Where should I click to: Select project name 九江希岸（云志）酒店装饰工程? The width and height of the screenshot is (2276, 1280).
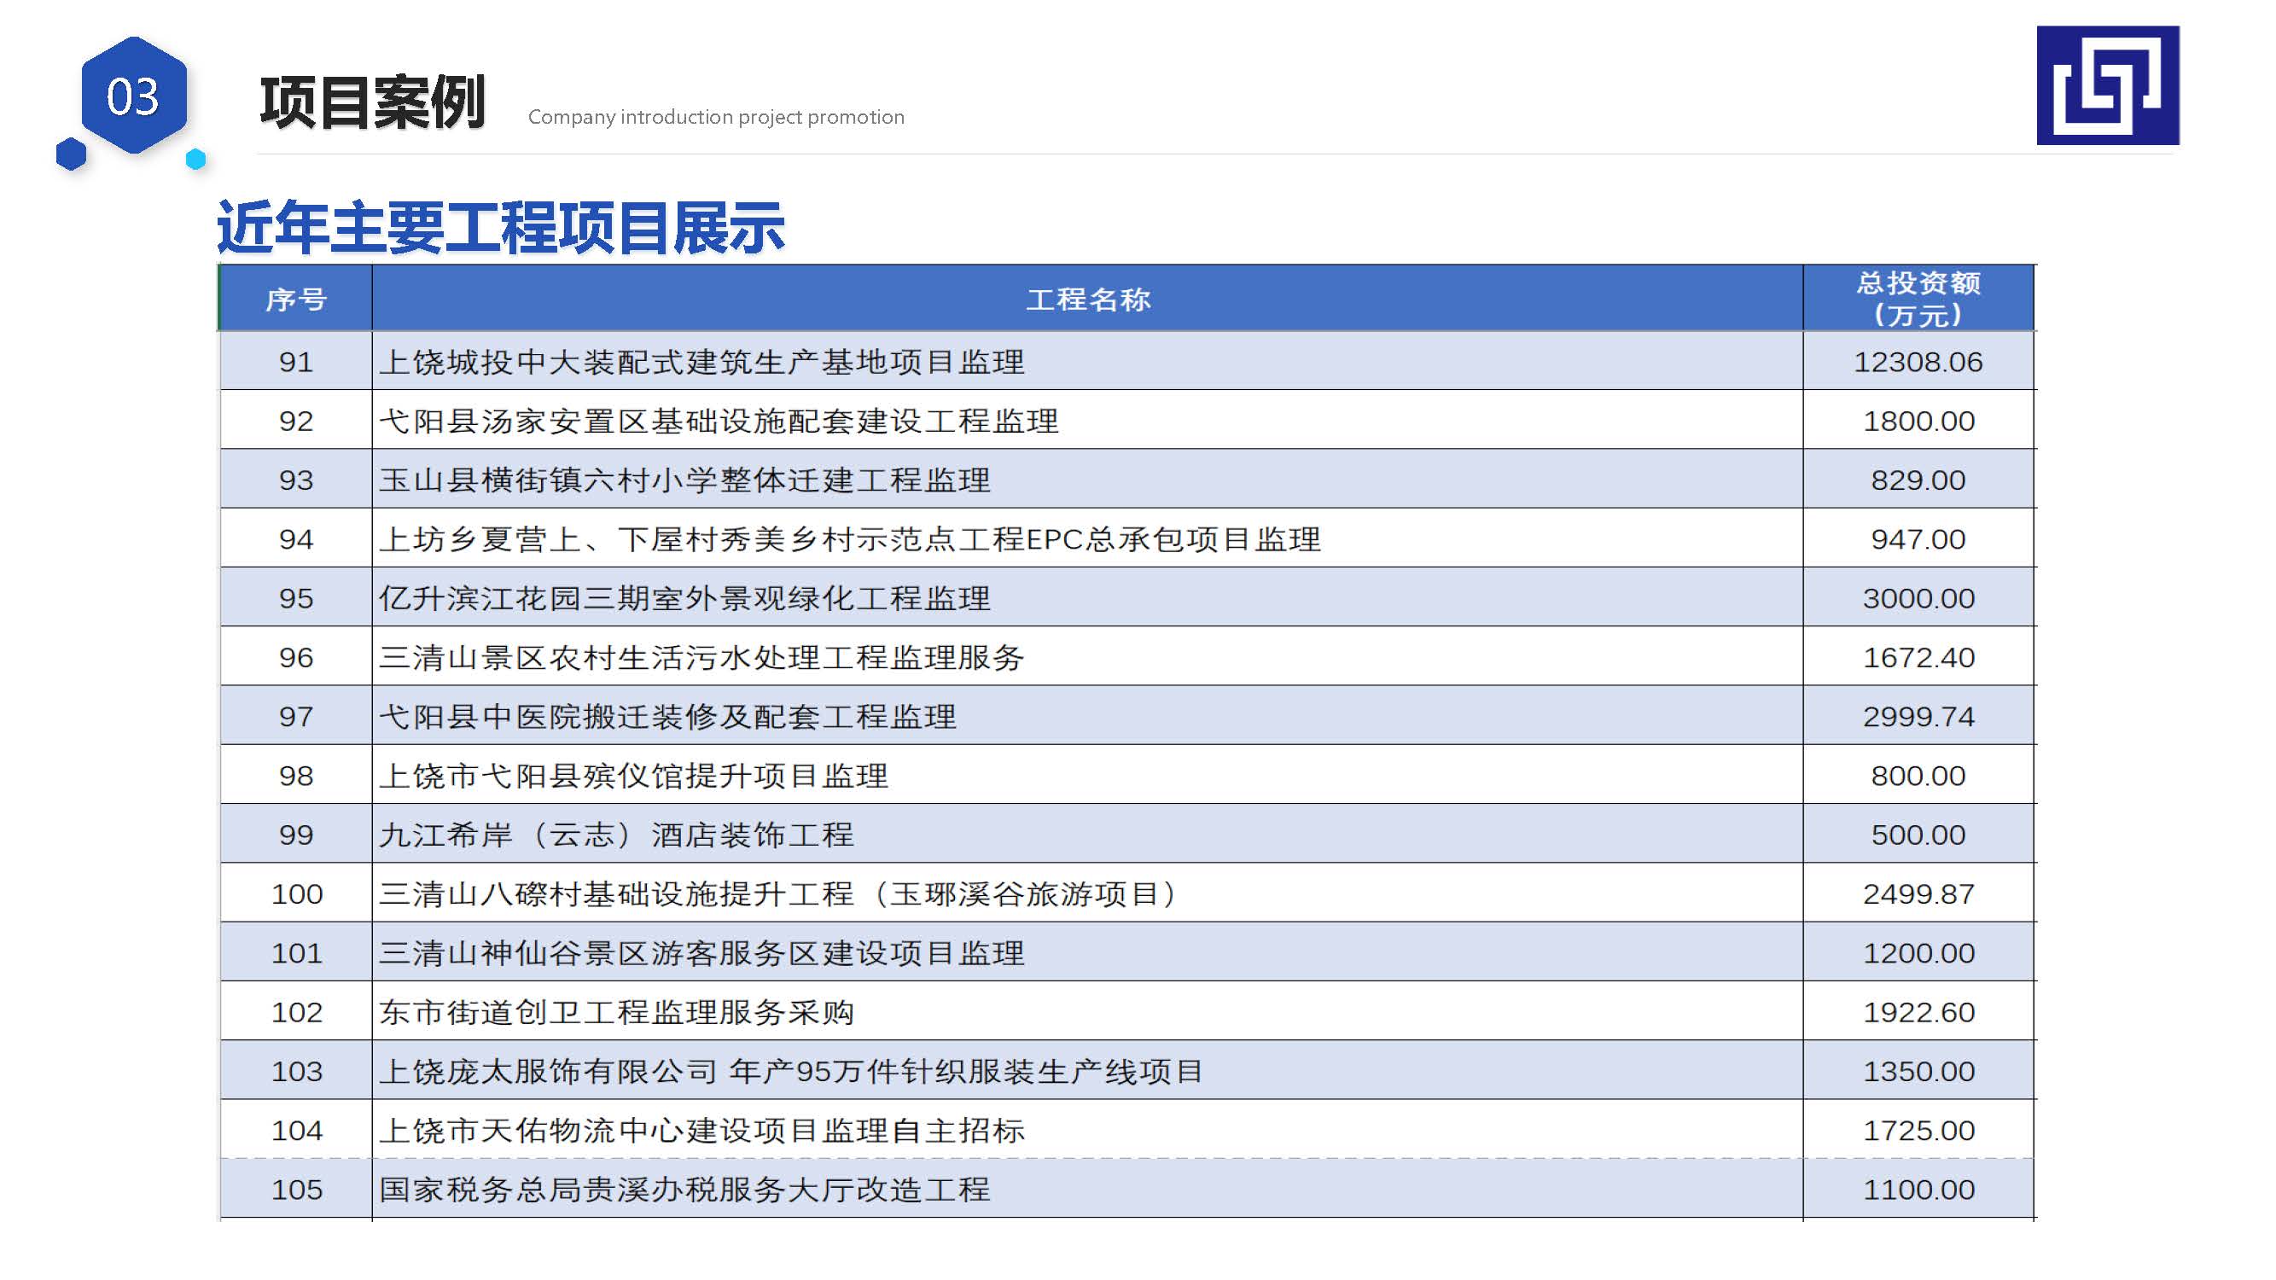point(617,835)
